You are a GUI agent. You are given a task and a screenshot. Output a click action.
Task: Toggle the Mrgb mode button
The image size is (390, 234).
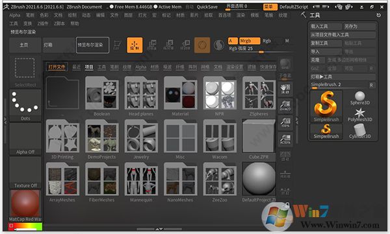[250, 41]
